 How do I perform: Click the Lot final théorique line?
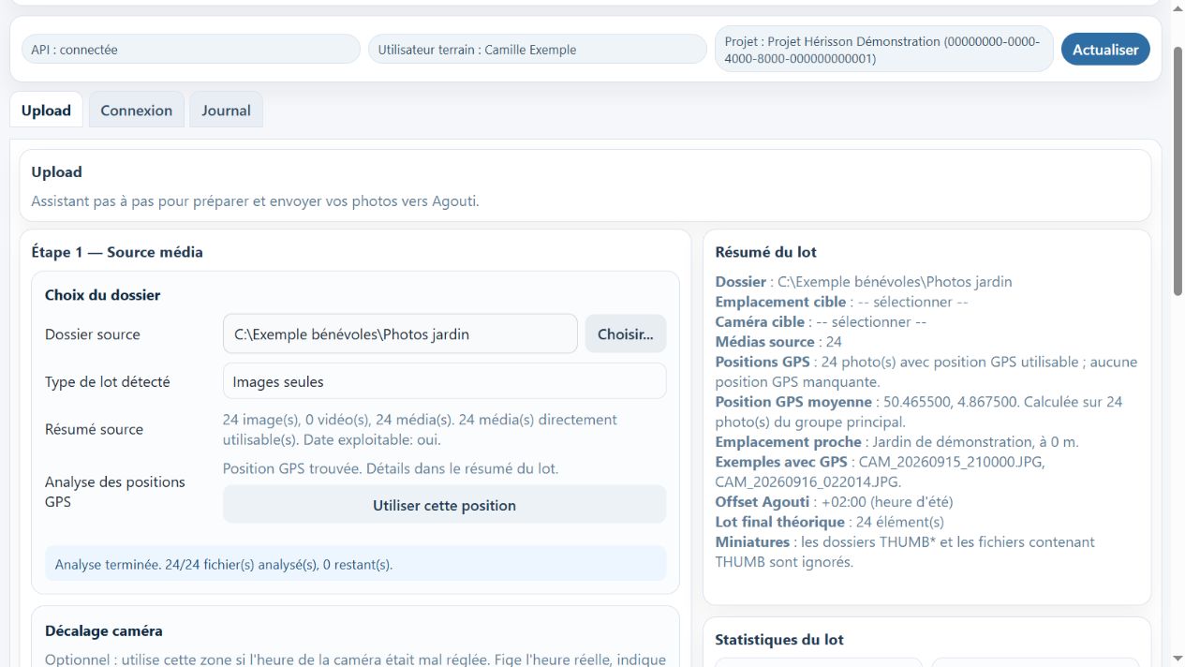pos(829,522)
